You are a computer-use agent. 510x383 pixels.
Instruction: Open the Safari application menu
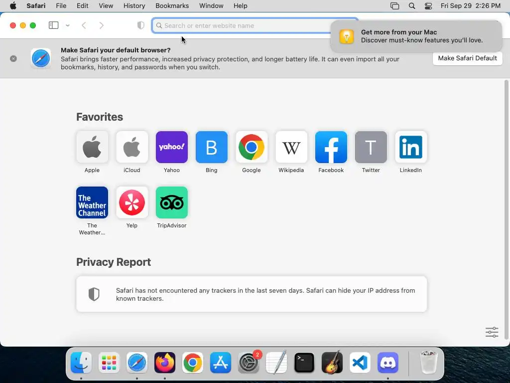[x=36, y=6]
